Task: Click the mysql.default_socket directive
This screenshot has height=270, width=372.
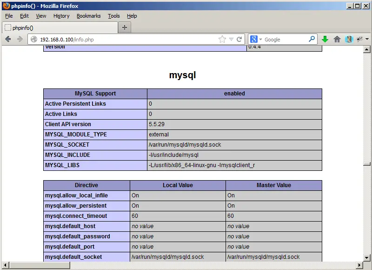Action: (x=73, y=256)
